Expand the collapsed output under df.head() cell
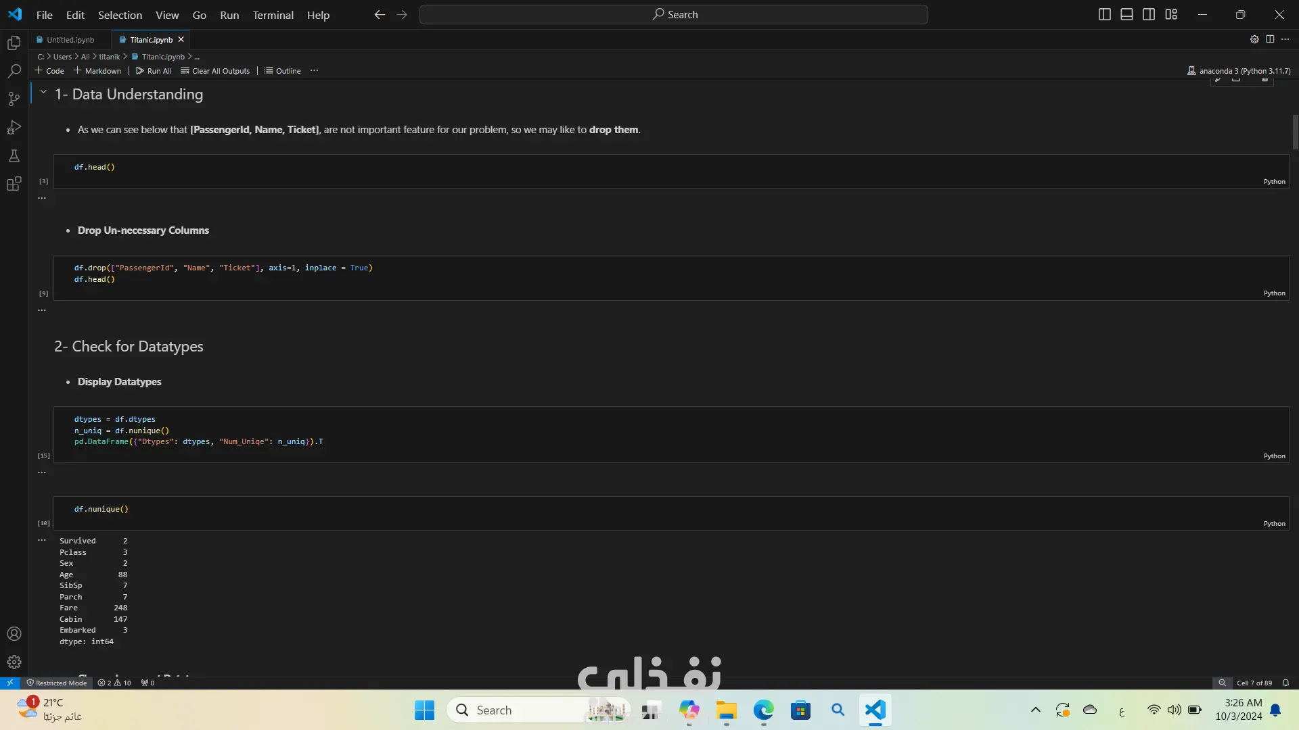 (42, 198)
